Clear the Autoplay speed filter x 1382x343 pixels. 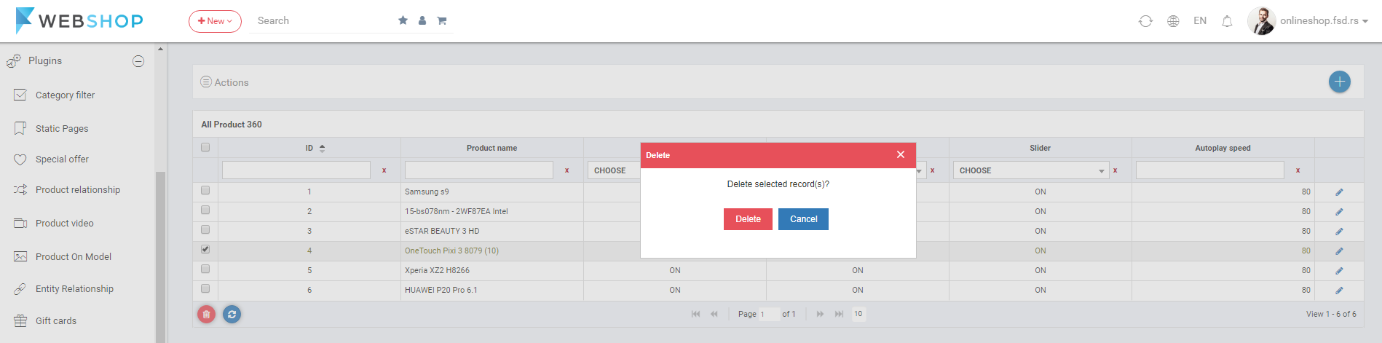point(1298,170)
